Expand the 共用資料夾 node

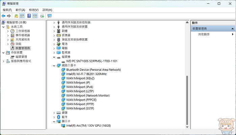(x=8, y=40)
